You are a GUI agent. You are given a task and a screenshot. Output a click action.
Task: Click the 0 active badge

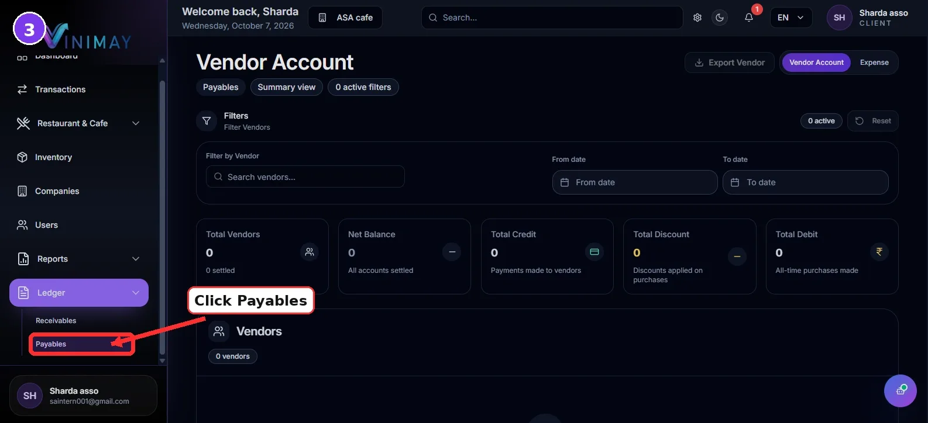tap(822, 121)
